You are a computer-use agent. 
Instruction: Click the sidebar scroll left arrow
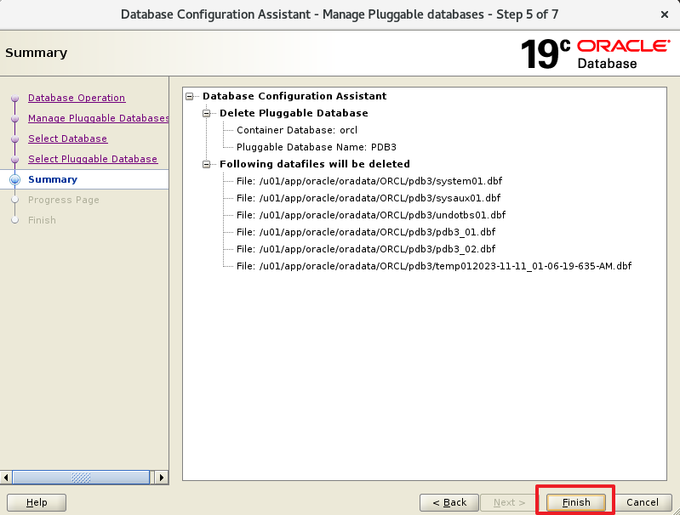click(6, 478)
